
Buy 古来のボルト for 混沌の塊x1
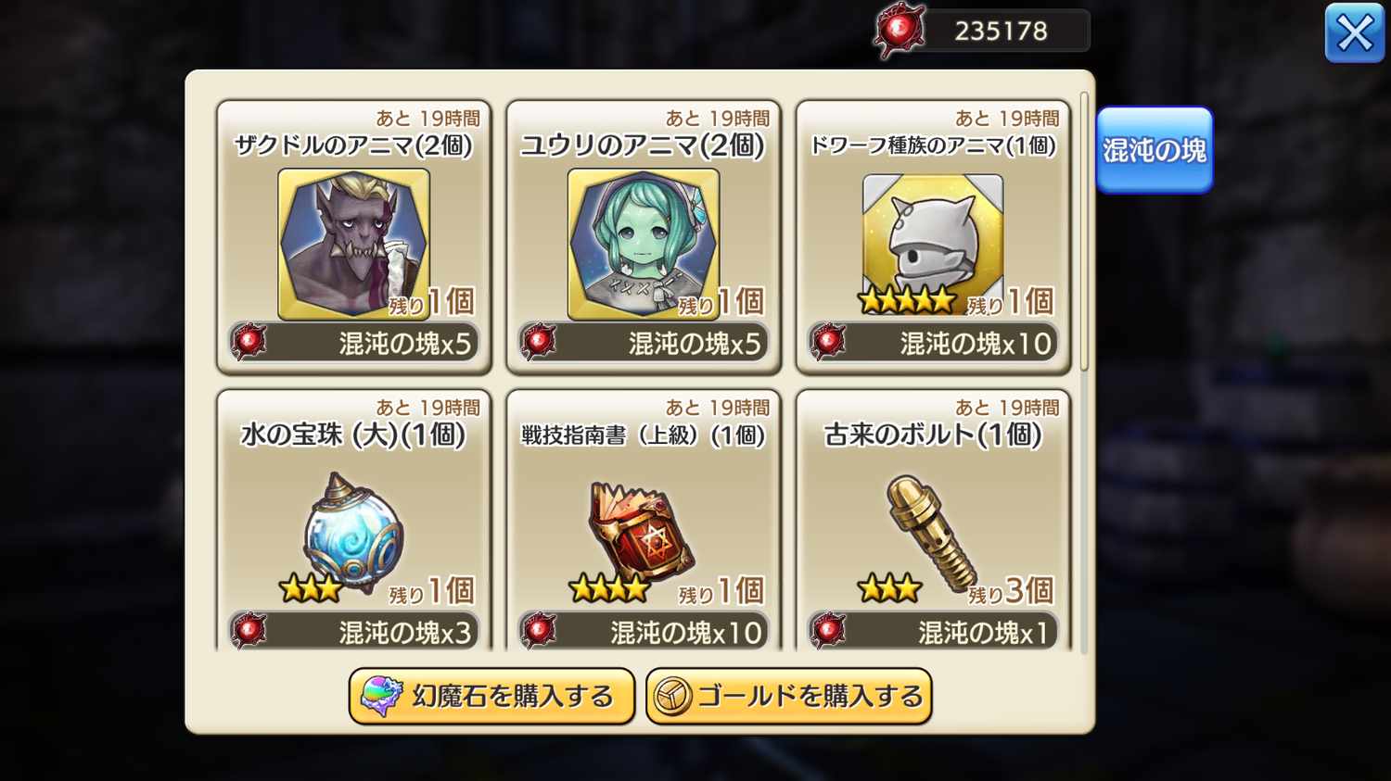[x=933, y=631]
